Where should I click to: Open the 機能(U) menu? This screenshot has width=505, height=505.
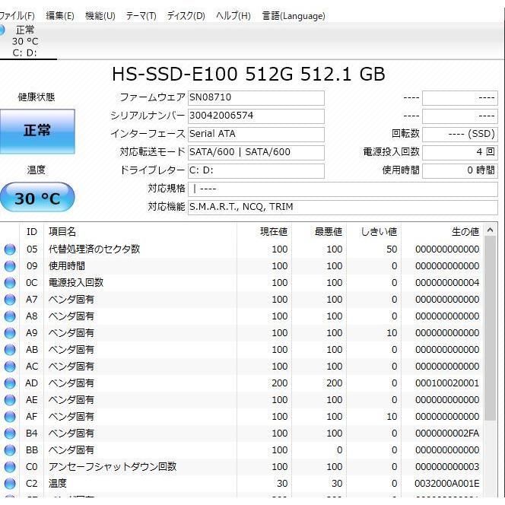pos(100,15)
